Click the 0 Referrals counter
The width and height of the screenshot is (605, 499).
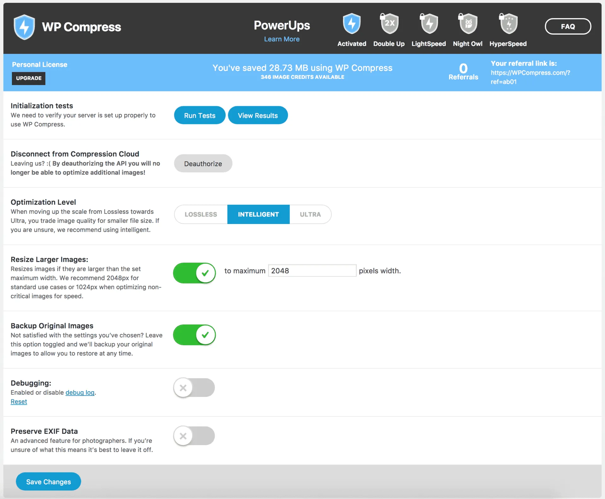[463, 72]
